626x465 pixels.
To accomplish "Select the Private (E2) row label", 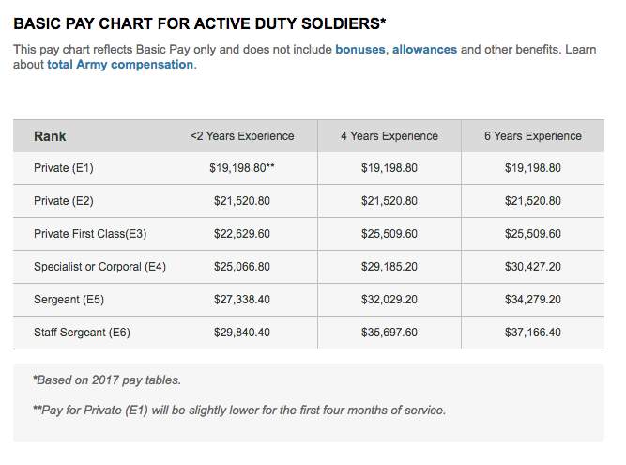I will pos(64,201).
